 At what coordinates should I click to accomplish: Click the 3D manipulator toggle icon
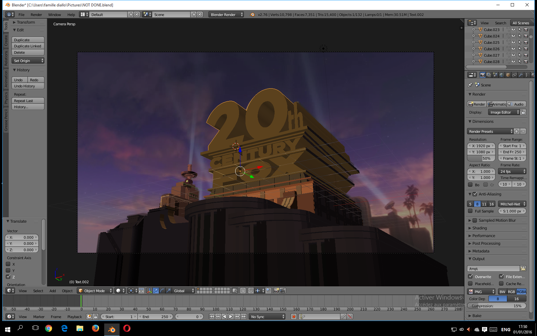coord(149,291)
